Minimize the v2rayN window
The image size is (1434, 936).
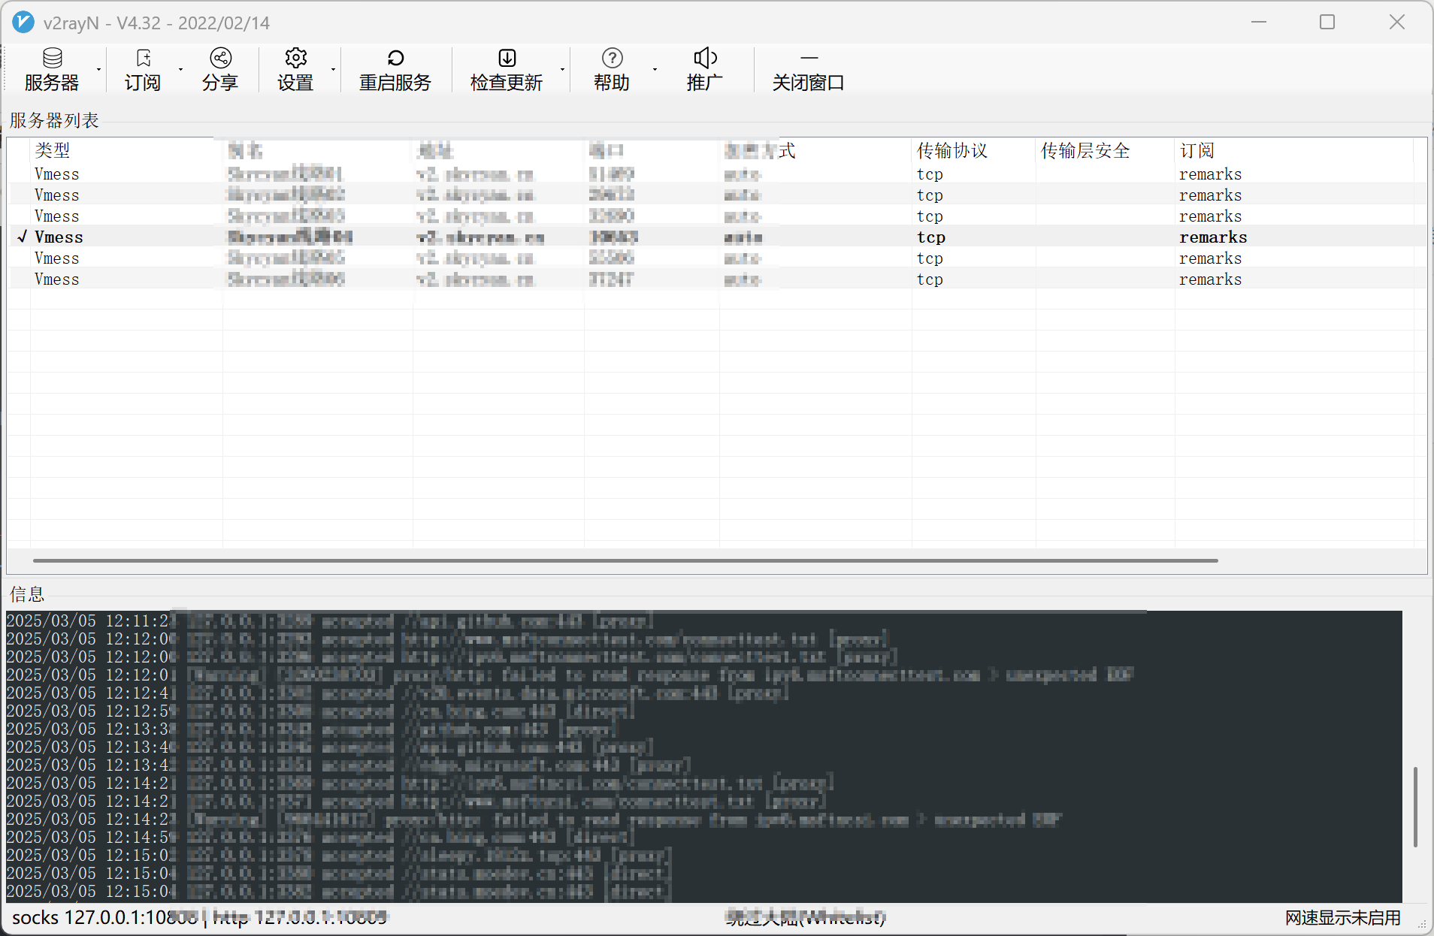click(x=1259, y=23)
